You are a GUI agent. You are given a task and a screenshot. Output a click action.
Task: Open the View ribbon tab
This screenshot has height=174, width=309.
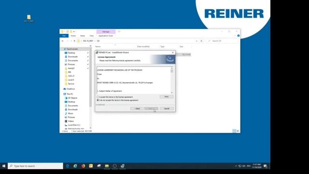(x=91, y=36)
